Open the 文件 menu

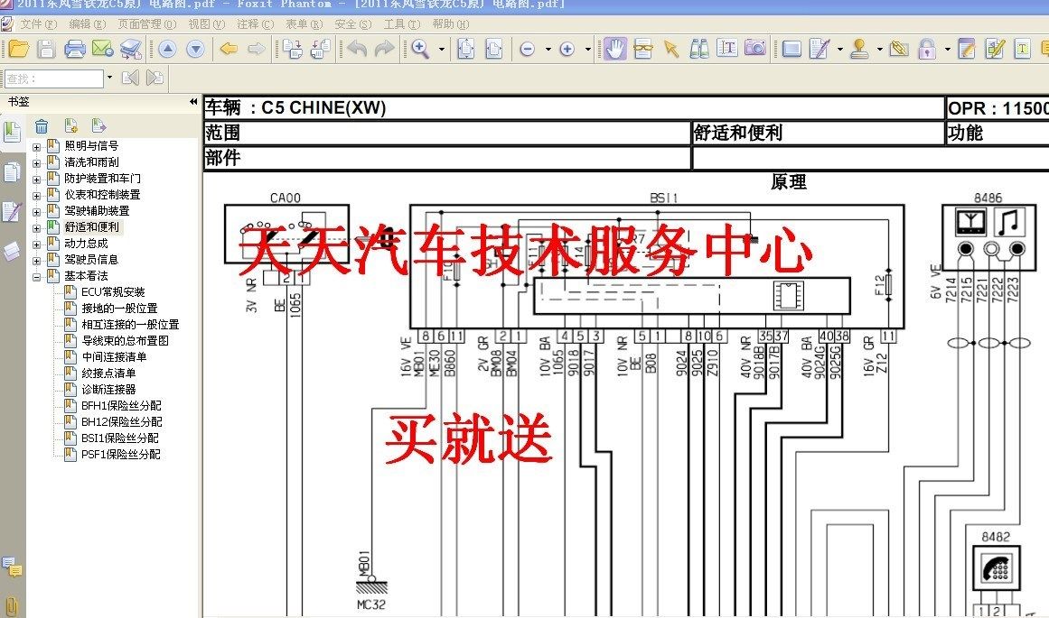(x=31, y=24)
